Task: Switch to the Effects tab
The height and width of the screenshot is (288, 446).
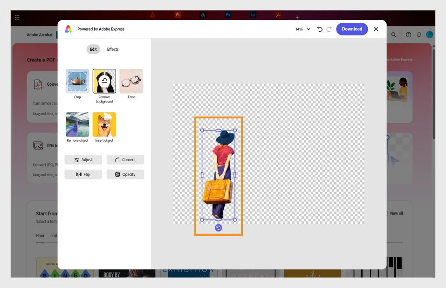Action: point(113,49)
